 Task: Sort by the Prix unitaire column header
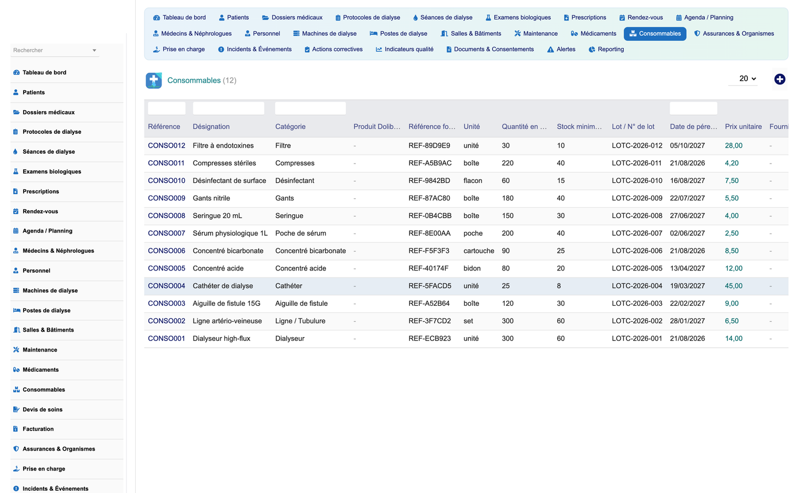click(743, 127)
